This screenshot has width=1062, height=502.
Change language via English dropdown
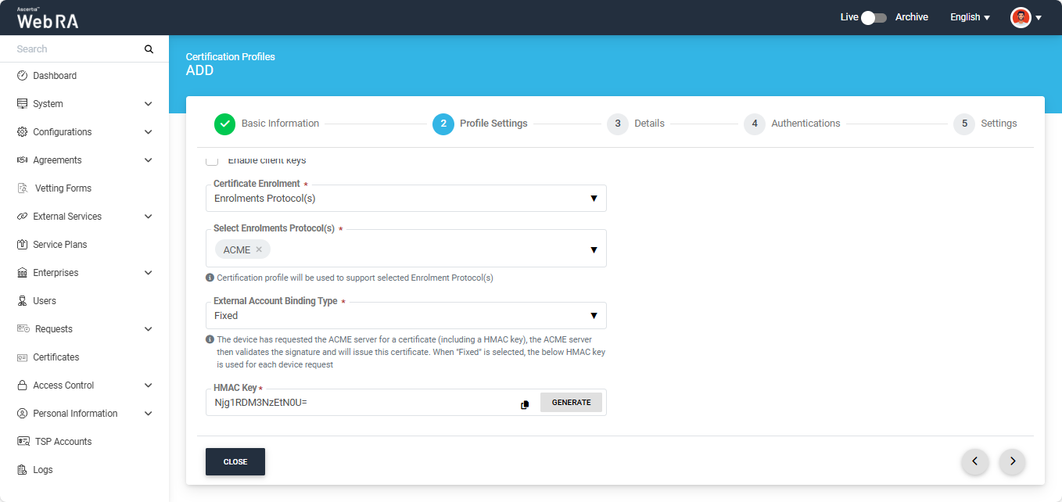[970, 17]
